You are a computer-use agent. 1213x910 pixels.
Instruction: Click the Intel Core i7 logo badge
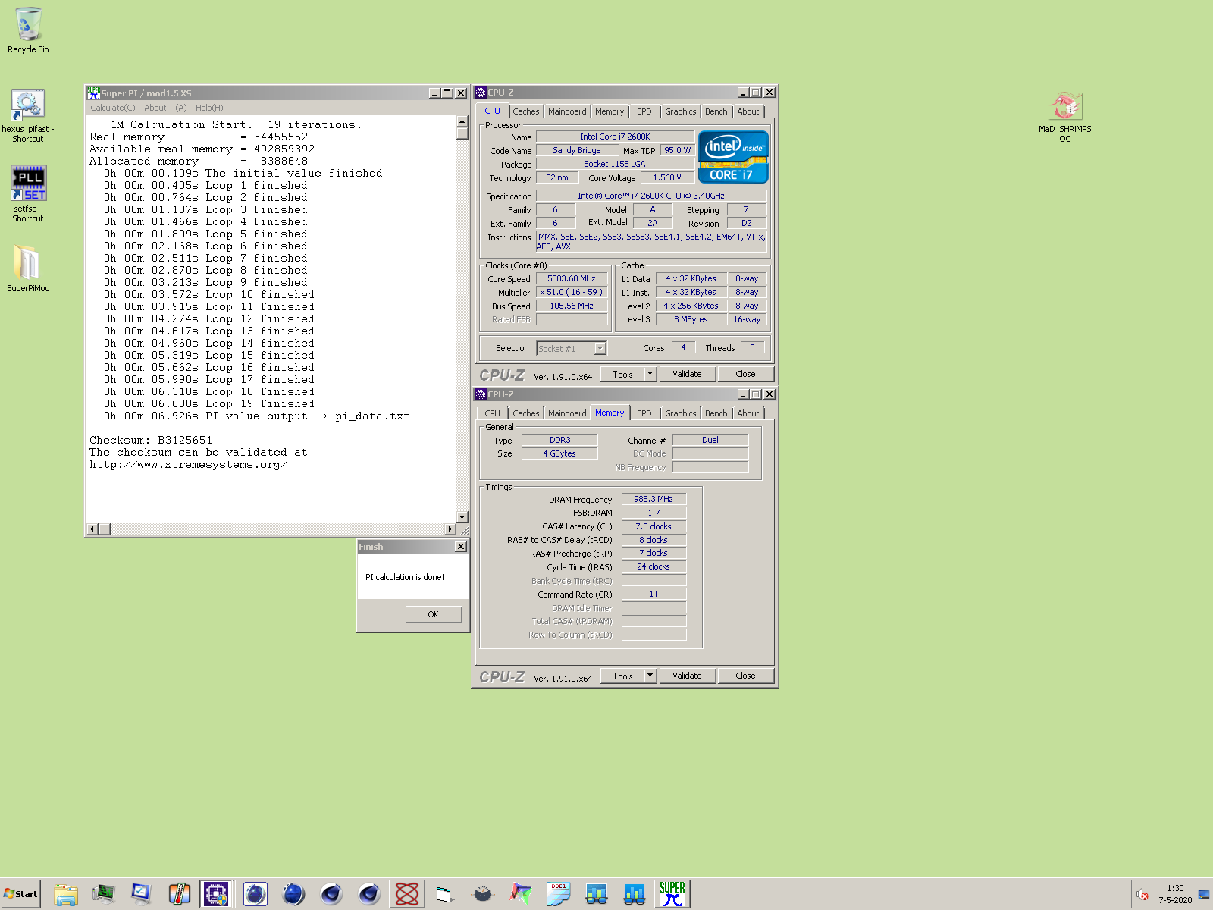[x=733, y=157]
